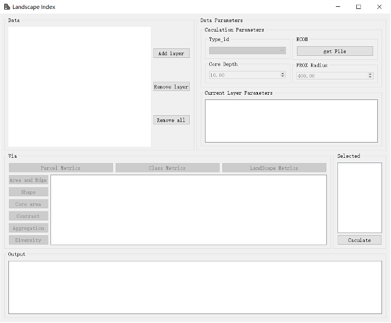The height and width of the screenshot is (323, 391).
Task: Select the Shape metrics category
Action: click(x=28, y=192)
